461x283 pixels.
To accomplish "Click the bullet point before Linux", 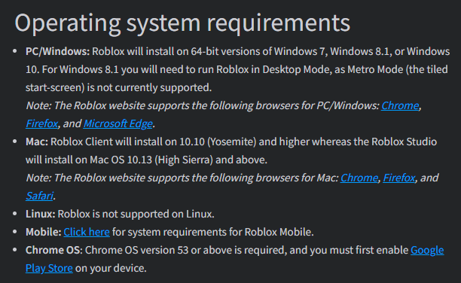I will coord(15,214).
